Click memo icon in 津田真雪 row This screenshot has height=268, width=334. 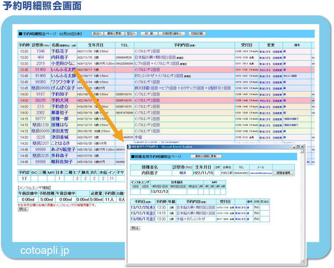coord(285,131)
